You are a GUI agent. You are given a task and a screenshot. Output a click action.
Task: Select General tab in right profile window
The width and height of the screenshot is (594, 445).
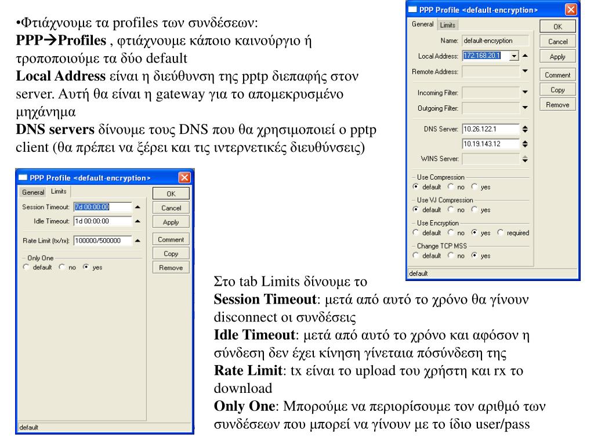pos(422,24)
